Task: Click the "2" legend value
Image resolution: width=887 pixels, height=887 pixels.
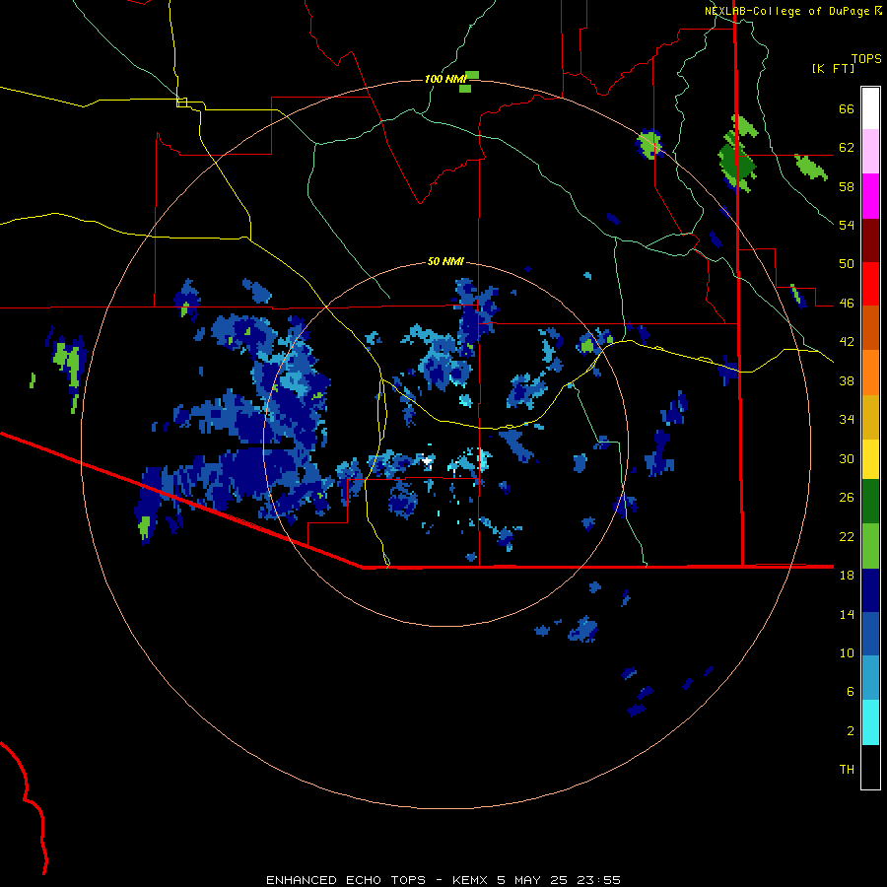Action: [x=851, y=731]
